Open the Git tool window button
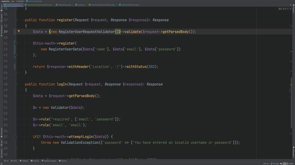Screen dimensions: 295x165 (x=6, y=161)
